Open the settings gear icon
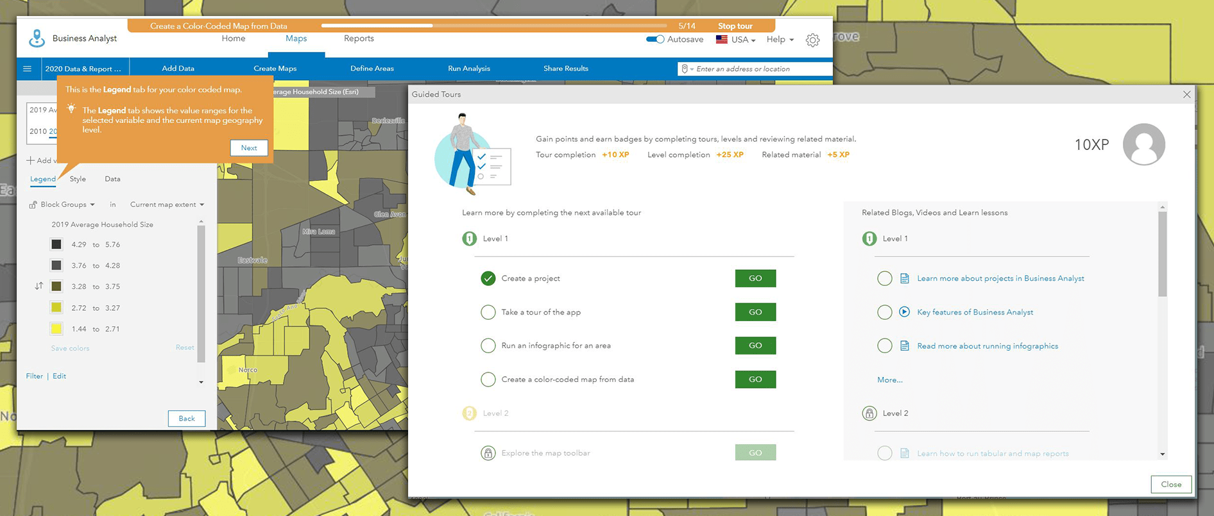 click(x=812, y=40)
